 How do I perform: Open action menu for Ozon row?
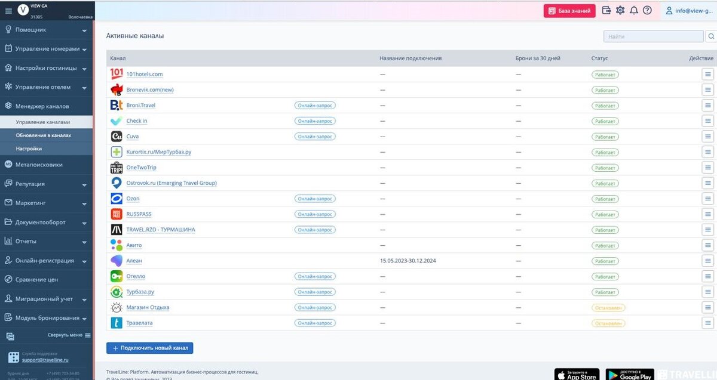click(x=708, y=199)
